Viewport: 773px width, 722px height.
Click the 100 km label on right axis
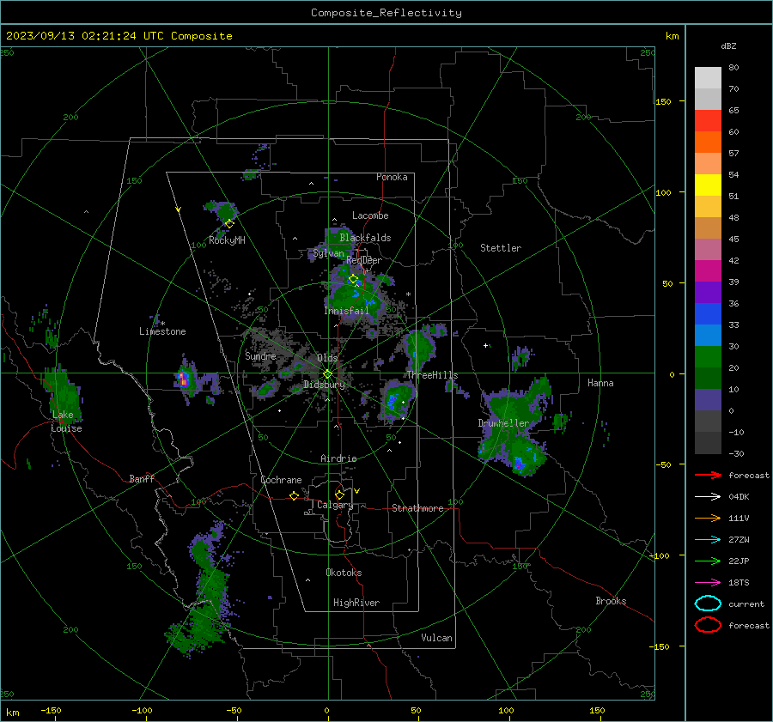coord(663,192)
